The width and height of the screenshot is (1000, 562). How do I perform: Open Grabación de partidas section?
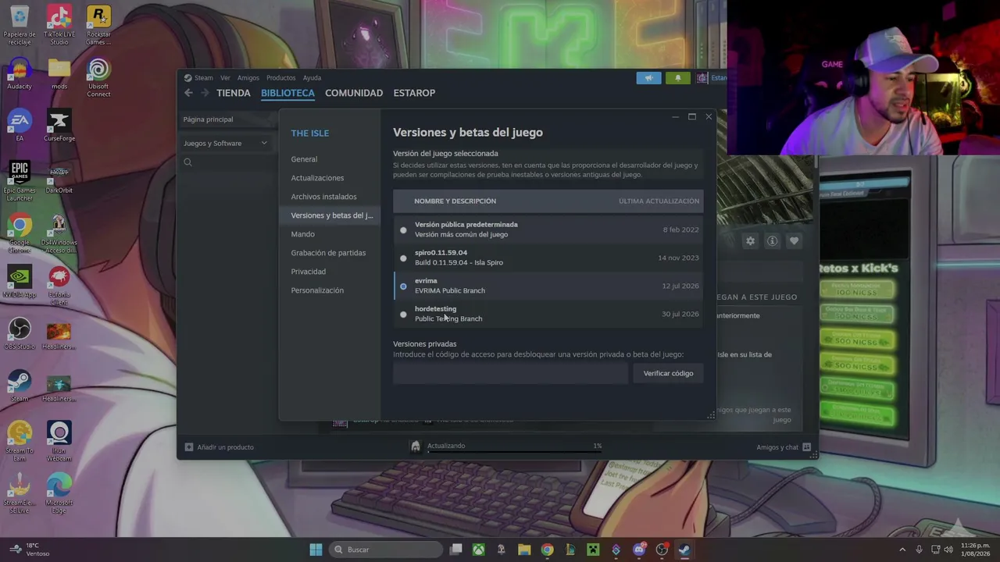click(328, 253)
